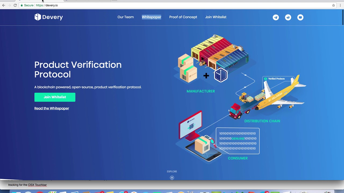
Task: Click the Product Verification Protocol heading
Action: pos(78,69)
